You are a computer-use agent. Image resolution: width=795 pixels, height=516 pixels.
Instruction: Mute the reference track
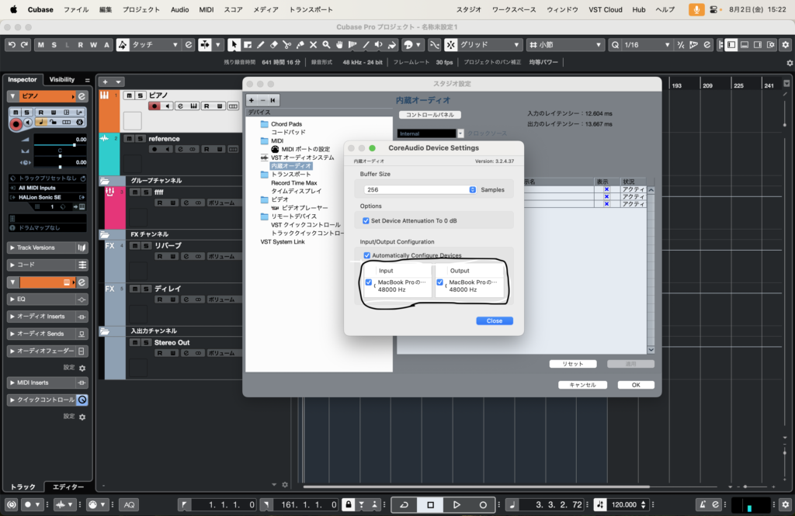tap(130, 139)
